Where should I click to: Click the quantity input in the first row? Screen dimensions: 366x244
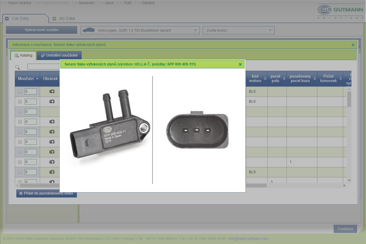(31, 91)
